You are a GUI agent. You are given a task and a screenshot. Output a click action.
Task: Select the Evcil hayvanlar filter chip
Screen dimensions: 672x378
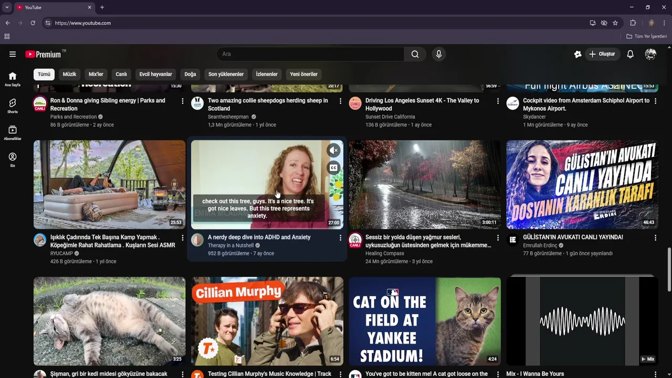coord(155,74)
